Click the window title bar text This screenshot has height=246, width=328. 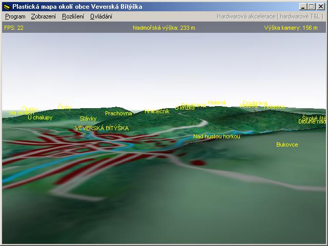pyautogui.click(x=77, y=7)
